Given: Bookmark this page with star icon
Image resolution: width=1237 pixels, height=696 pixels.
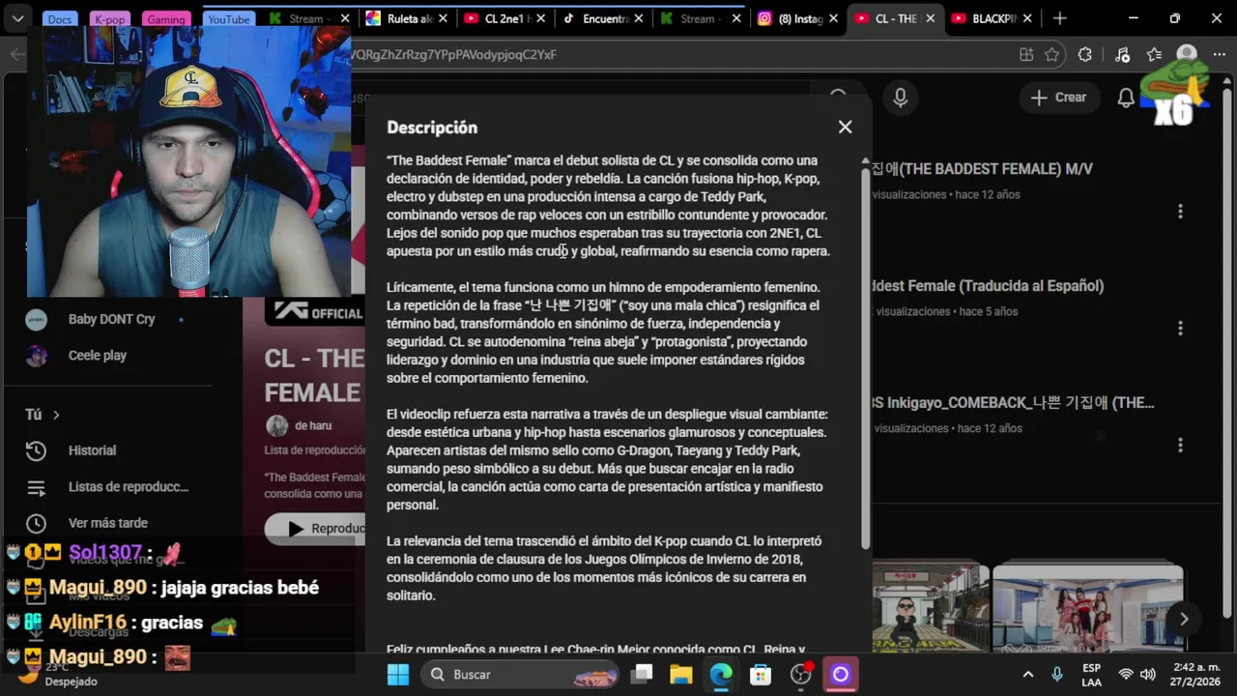Looking at the screenshot, I should (1051, 55).
